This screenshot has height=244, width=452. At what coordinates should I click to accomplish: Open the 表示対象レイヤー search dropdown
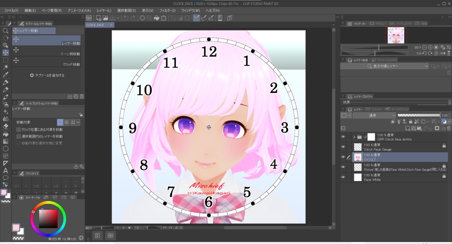[384, 66]
